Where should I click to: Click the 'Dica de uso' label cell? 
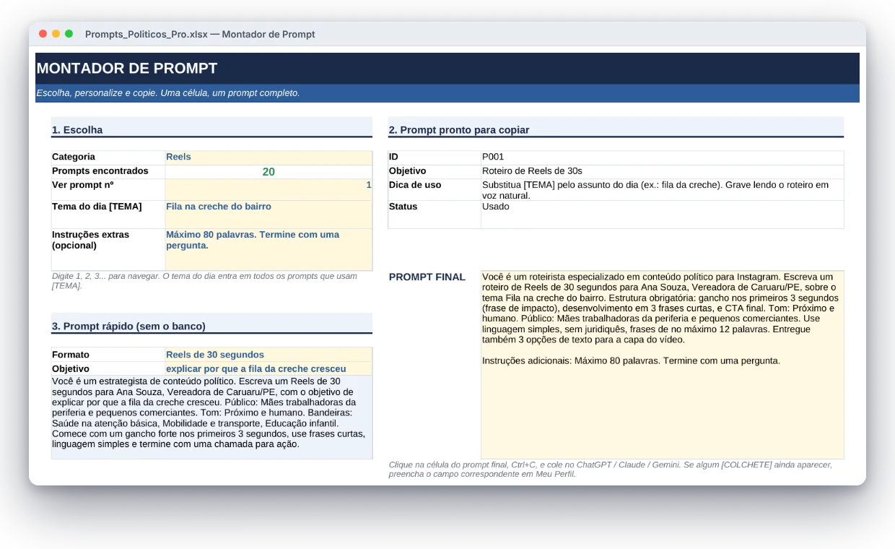pos(435,190)
